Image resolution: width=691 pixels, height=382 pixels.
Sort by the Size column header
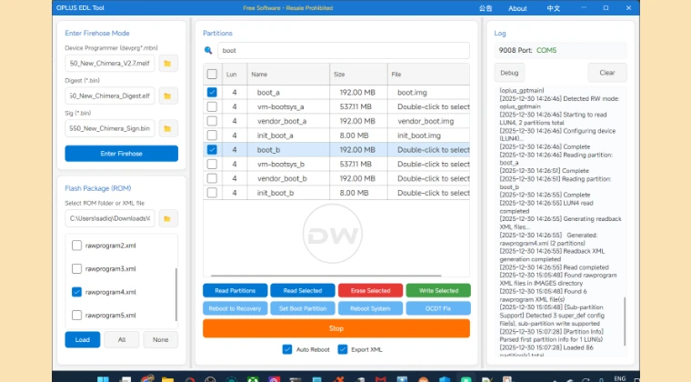359,75
